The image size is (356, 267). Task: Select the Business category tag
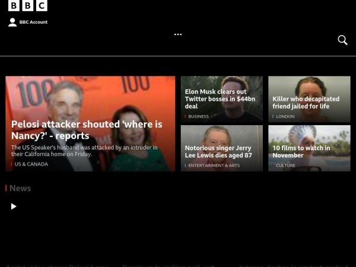coord(198,116)
